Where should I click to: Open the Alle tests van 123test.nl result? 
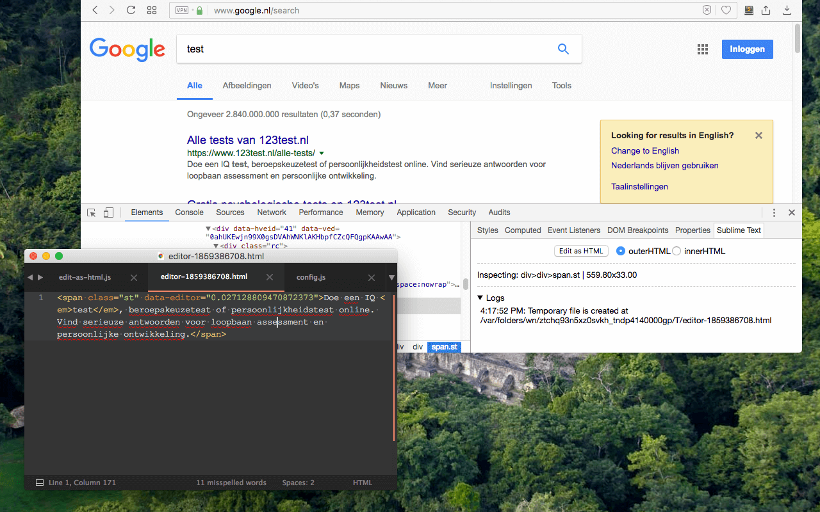(x=248, y=140)
